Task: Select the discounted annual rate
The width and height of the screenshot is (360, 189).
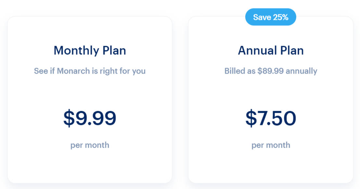Action: (x=271, y=118)
